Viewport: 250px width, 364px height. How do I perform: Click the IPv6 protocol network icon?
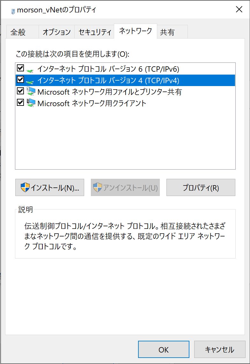[30, 69]
